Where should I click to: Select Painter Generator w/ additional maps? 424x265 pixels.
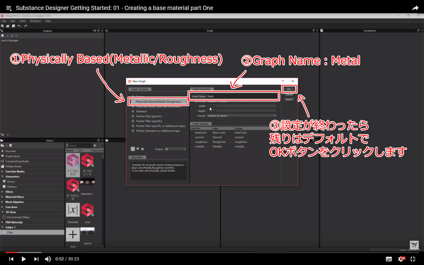tap(158, 131)
